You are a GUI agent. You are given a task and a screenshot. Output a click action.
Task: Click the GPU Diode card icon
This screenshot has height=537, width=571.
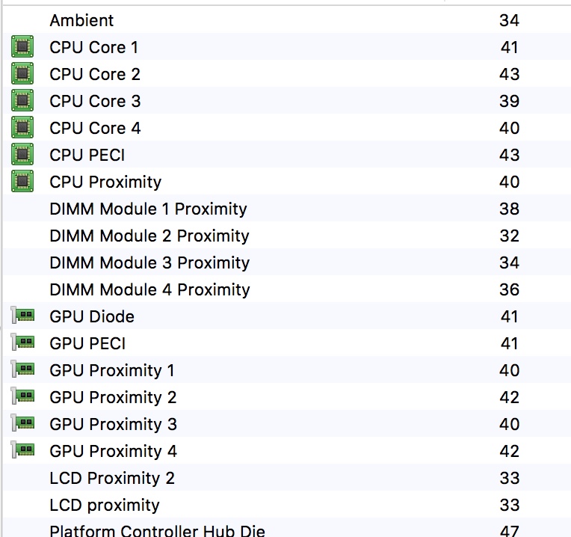pos(23,315)
